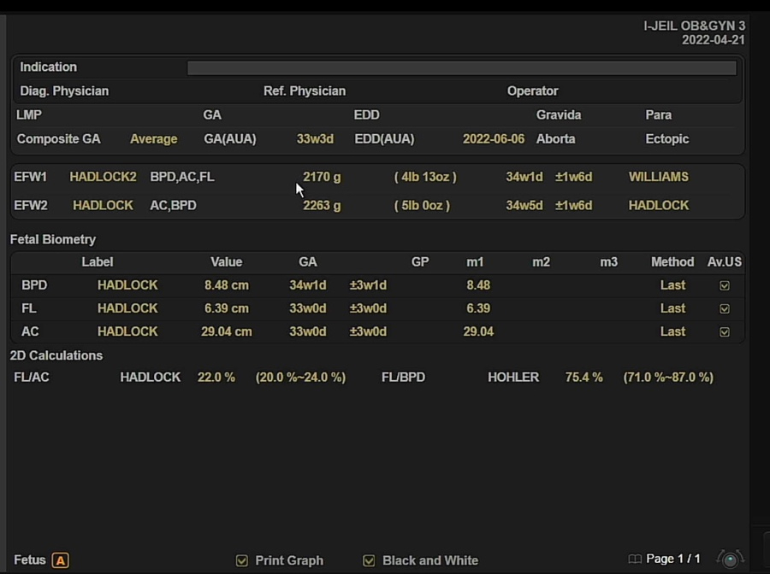
Task: Click the LMP field label
Action: (x=29, y=115)
